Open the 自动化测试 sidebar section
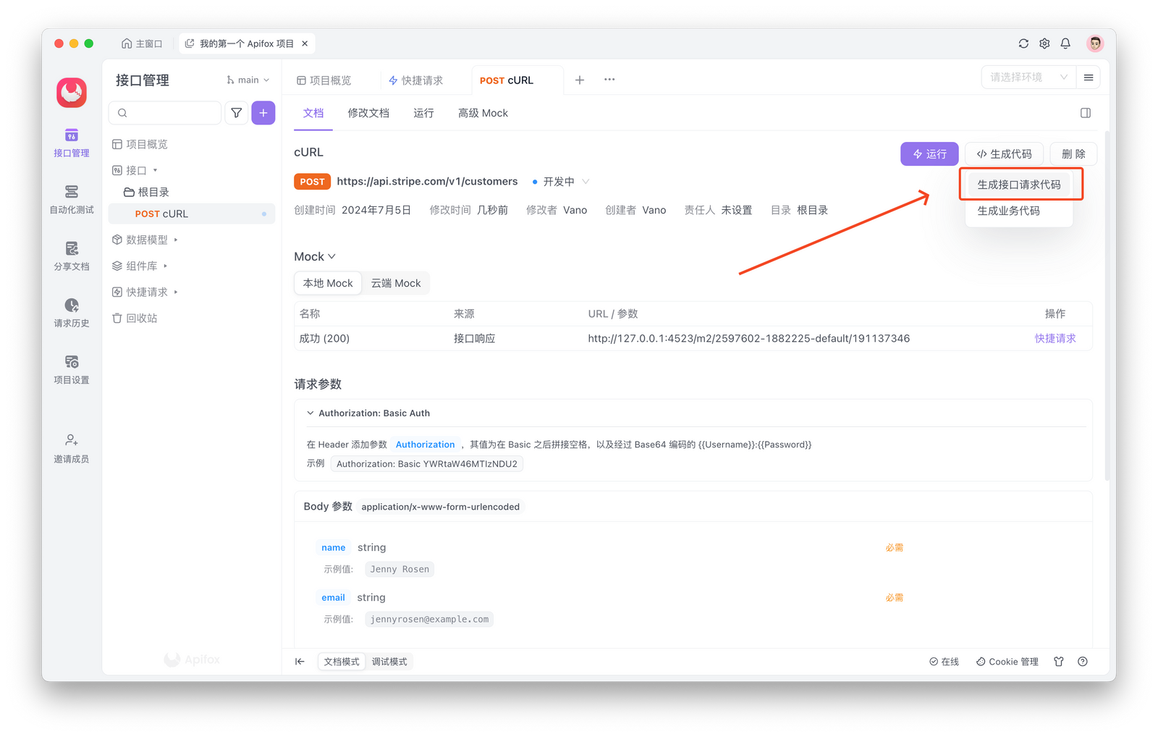This screenshot has width=1158, height=737. pos(70,200)
